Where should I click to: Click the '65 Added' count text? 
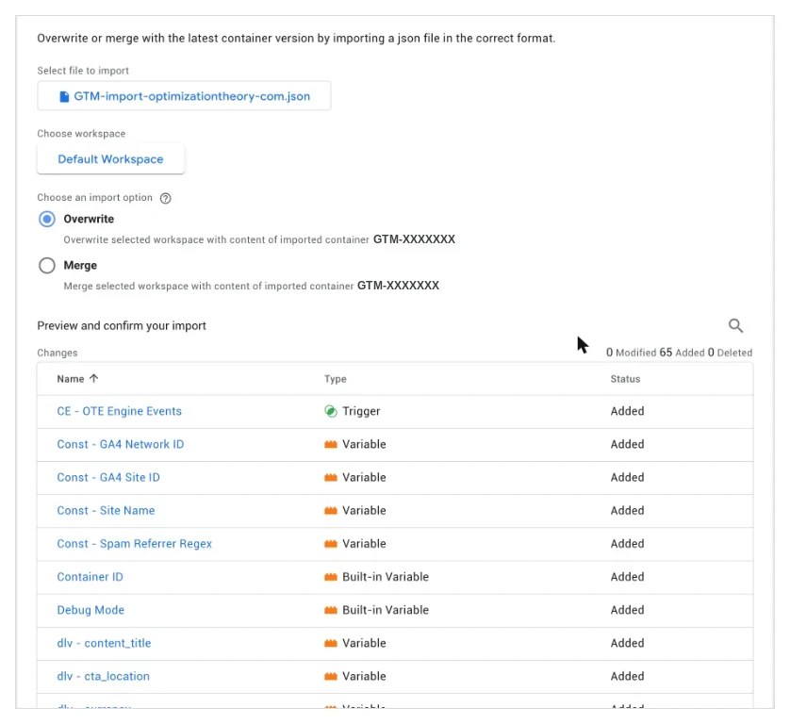click(682, 353)
